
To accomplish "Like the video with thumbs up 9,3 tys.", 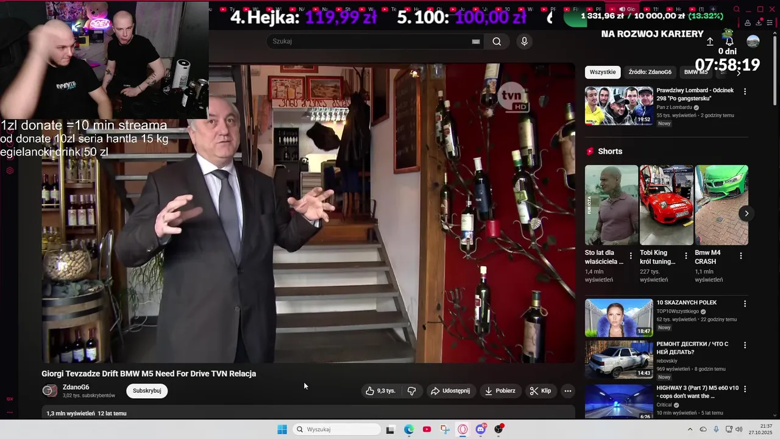I will click(381, 391).
